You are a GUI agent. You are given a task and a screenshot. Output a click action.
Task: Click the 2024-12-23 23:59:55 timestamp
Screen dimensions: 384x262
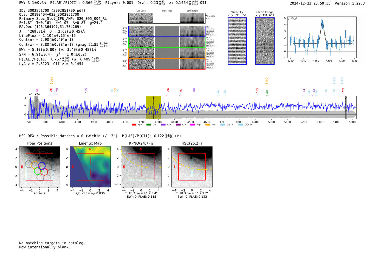click(310, 3)
